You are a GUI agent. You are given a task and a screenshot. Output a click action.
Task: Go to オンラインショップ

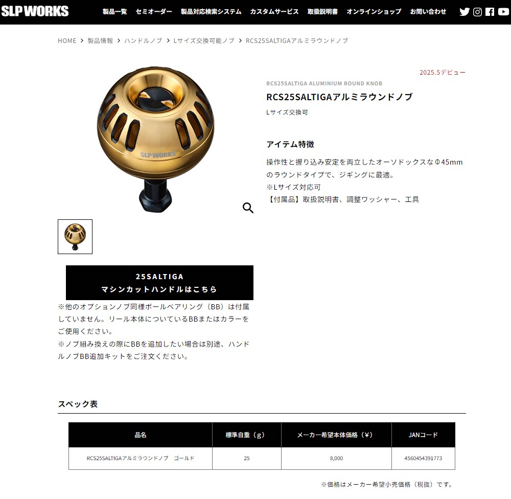coord(374,12)
